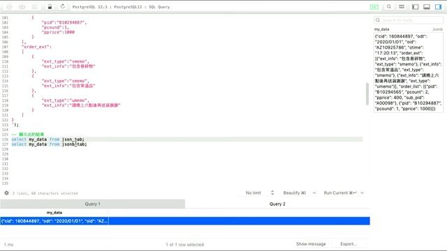
Task: Click the my_data label in right sidebar
Action: click(381, 29)
